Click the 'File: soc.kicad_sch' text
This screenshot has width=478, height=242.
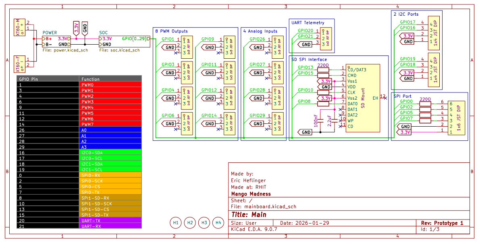click(x=119, y=50)
